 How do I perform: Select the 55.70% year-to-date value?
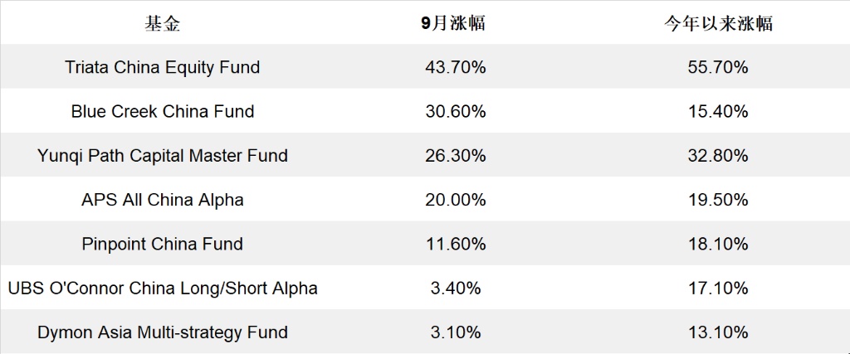click(718, 67)
